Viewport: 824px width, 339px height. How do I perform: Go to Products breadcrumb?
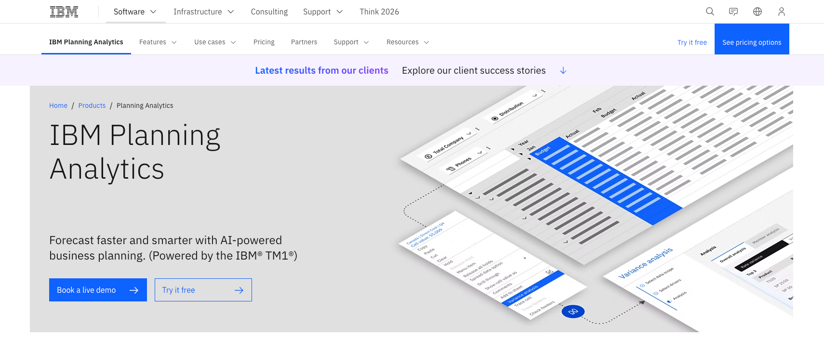click(x=92, y=105)
